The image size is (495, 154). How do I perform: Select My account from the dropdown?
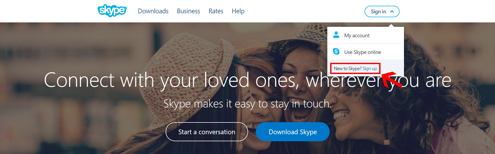(366, 35)
